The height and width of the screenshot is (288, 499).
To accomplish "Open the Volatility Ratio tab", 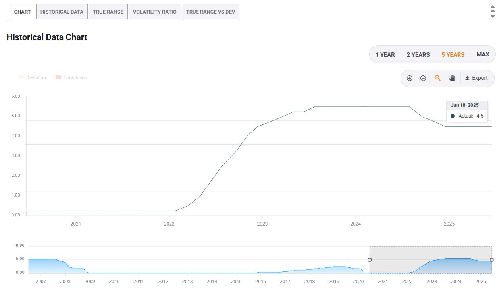I will click(x=155, y=12).
